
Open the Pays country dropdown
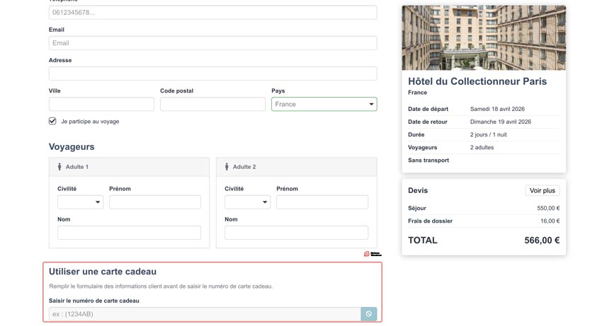pyautogui.click(x=324, y=104)
